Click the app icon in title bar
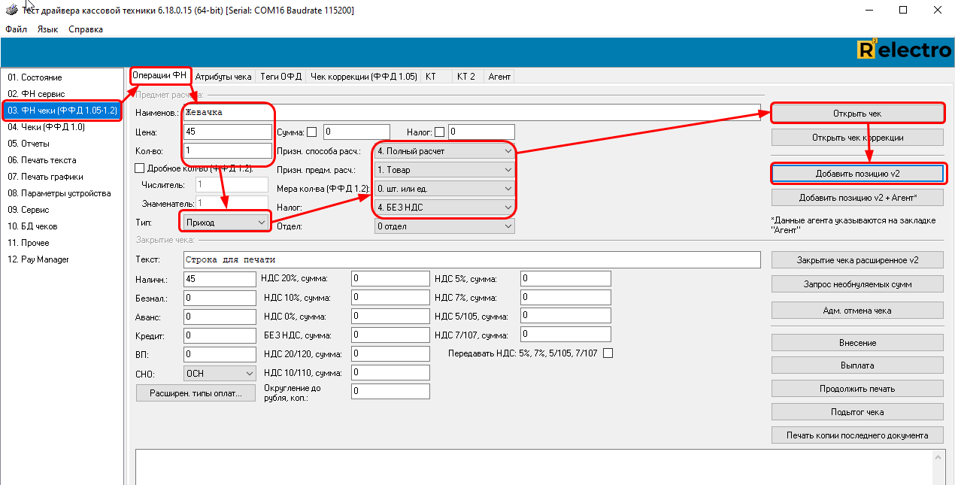The height and width of the screenshot is (485, 955). 9,10
